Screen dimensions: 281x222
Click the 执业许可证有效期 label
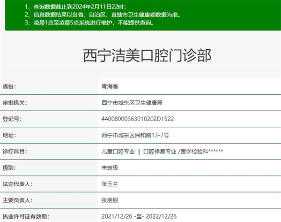[x=26, y=216]
